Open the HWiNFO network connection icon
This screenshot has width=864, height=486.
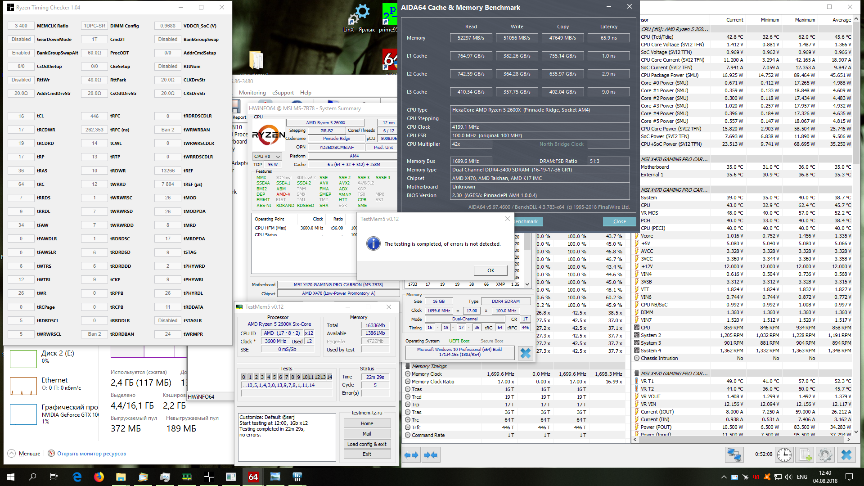(734, 455)
